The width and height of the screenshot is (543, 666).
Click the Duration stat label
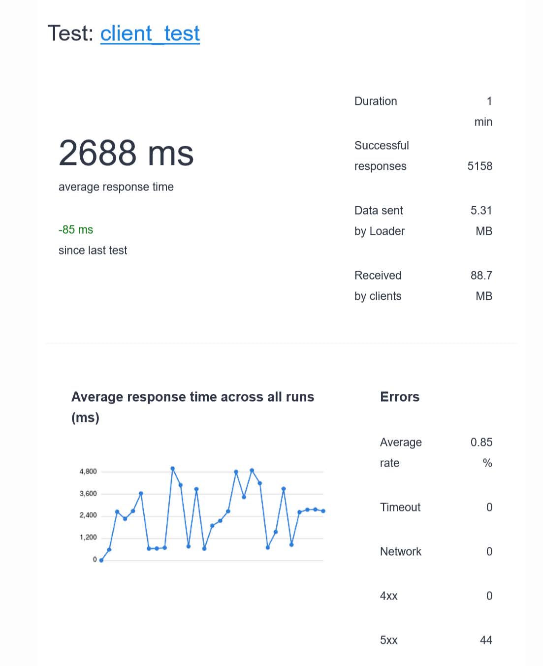pyautogui.click(x=376, y=101)
